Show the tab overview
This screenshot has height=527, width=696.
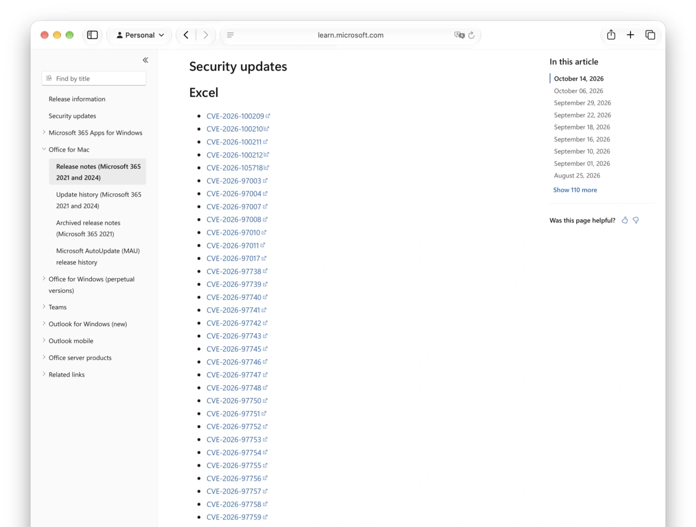pyautogui.click(x=650, y=35)
